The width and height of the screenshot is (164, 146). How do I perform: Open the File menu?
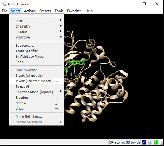tap(4, 11)
